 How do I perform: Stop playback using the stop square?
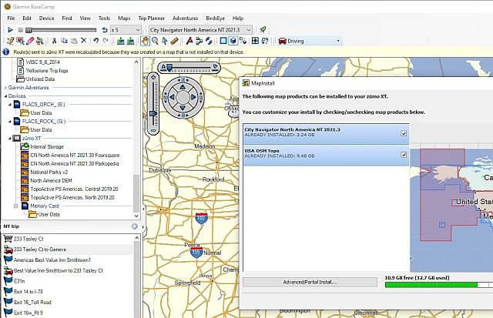click(x=21, y=30)
